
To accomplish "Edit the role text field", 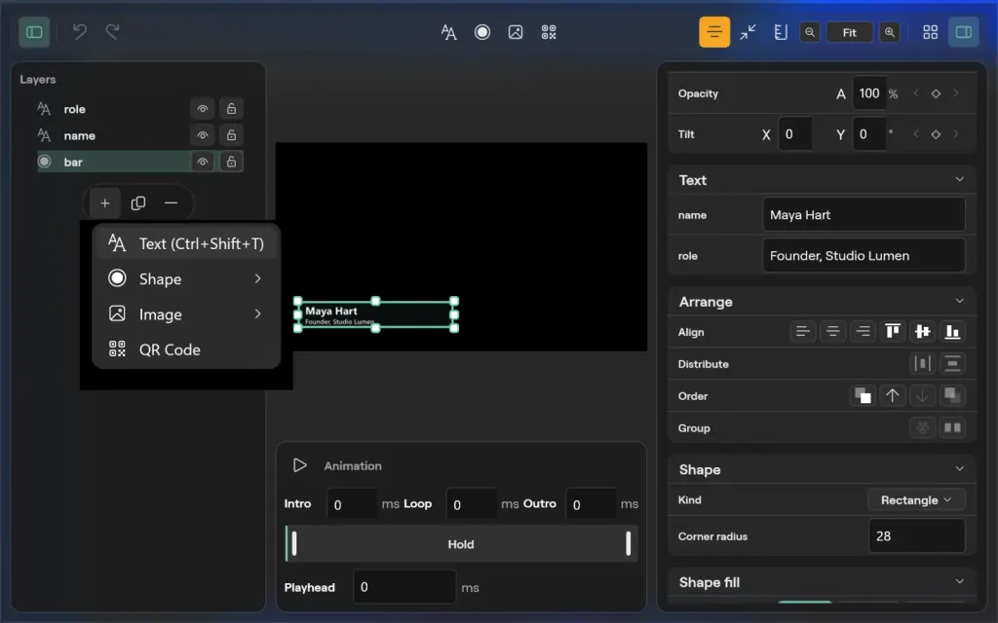I will [x=864, y=256].
